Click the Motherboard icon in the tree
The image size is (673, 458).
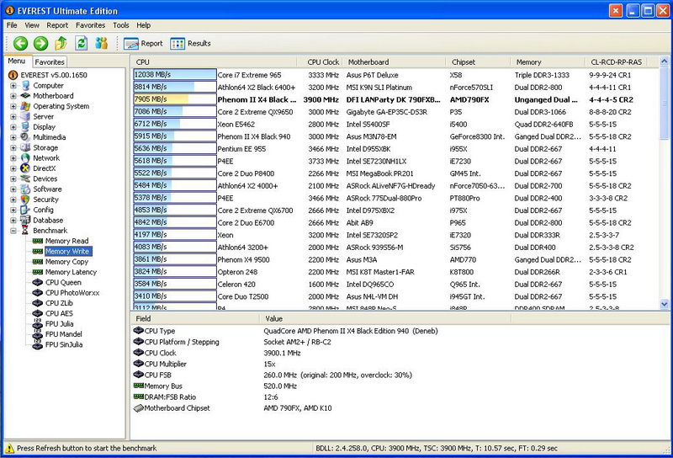(26, 96)
